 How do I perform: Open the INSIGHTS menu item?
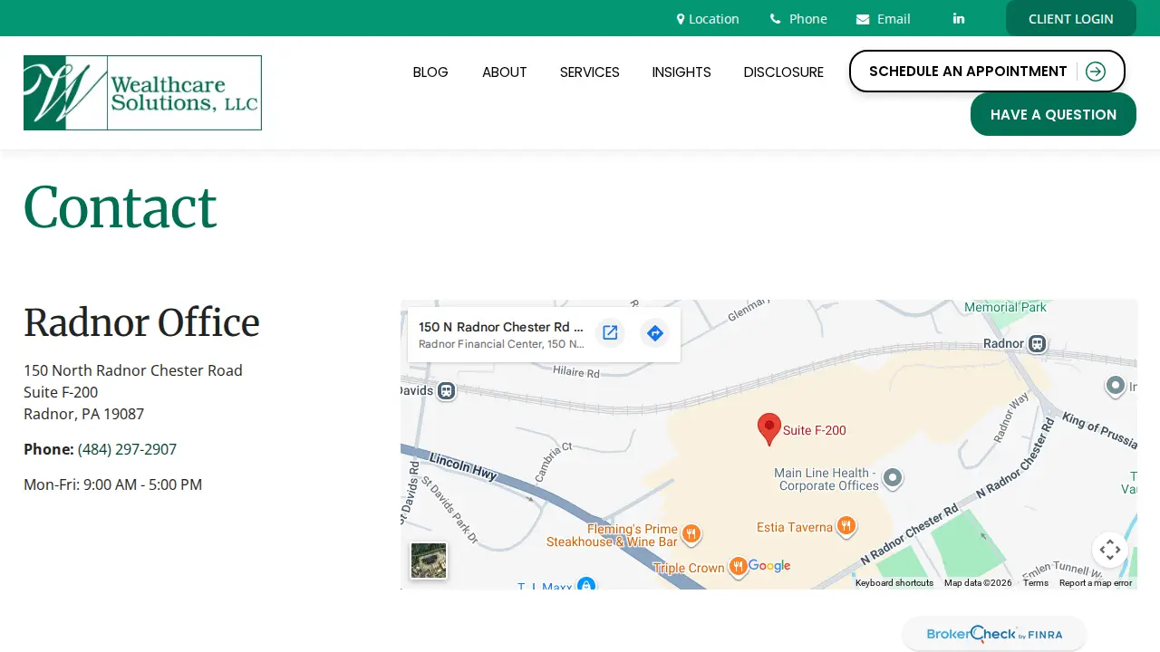click(681, 72)
